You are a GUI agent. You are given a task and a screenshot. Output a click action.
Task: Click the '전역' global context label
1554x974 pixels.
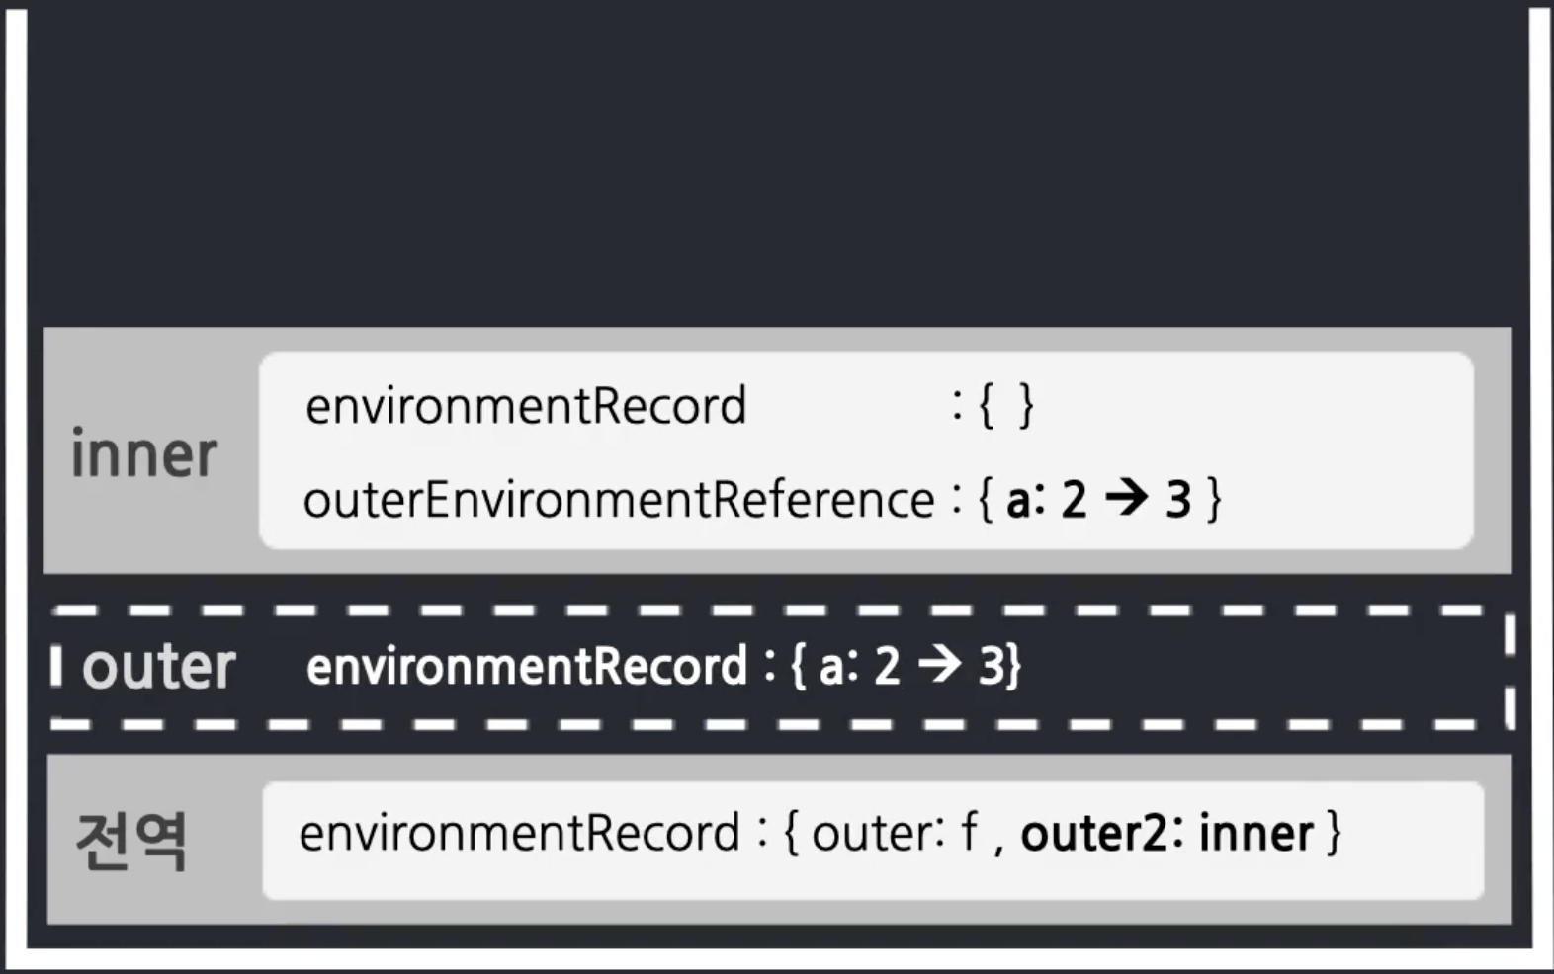[131, 841]
